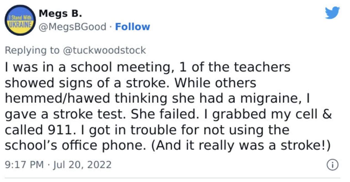Open the Megs B. display name
Viewport: 350px width, 182px height.
(x=60, y=13)
